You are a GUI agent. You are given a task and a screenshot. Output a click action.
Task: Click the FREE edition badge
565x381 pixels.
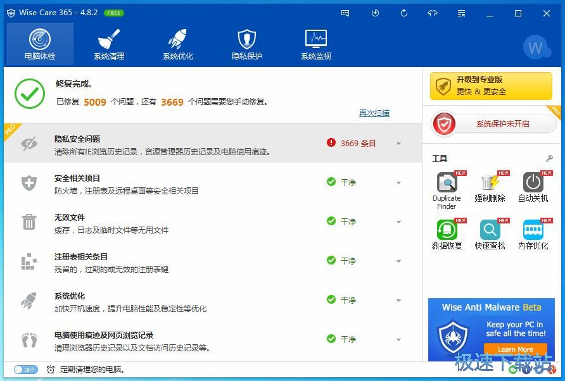pos(114,13)
